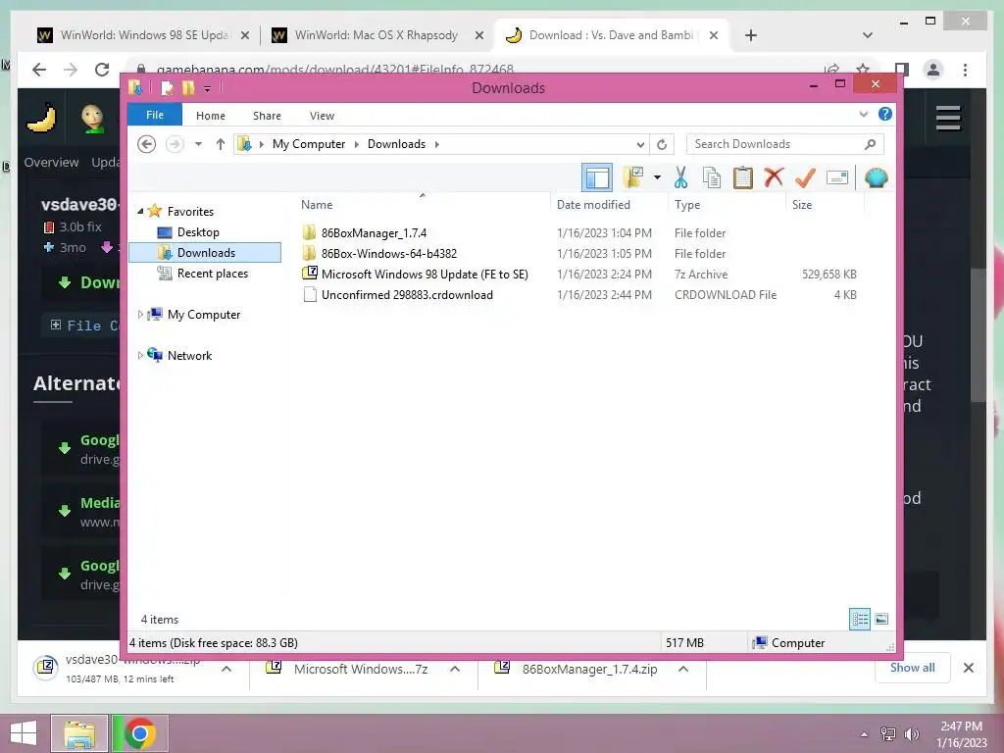Open Windows Start button
This screenshot has height=753, width=1004.
(24, 733)
